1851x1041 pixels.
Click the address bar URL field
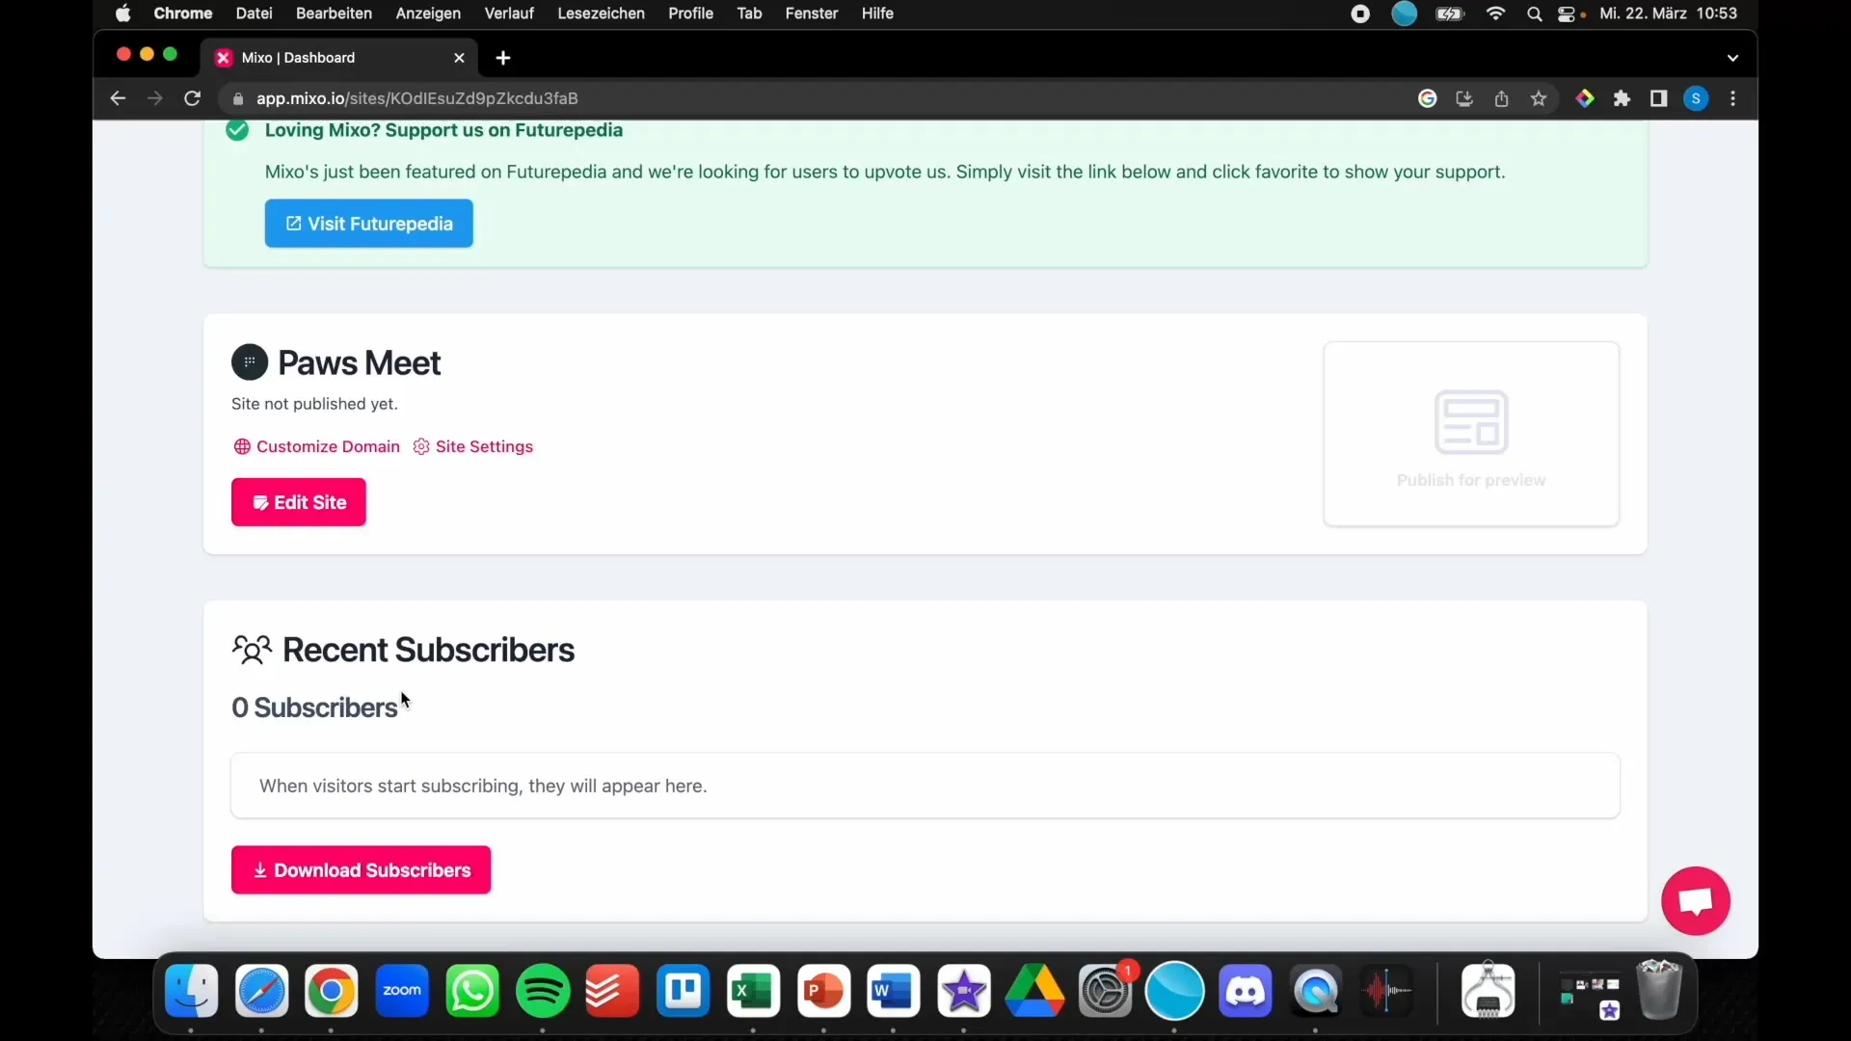pos(417,98)
